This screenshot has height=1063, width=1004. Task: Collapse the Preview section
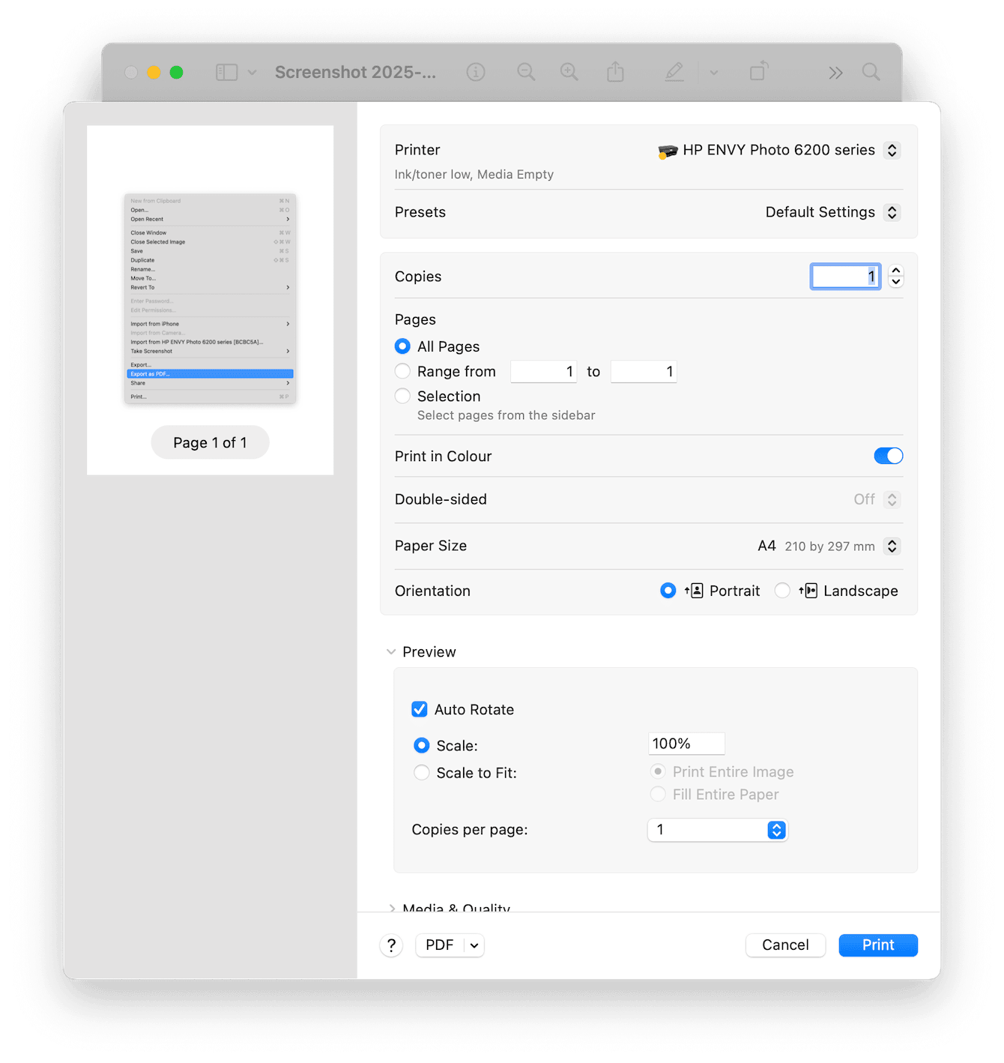click(391, 651)
